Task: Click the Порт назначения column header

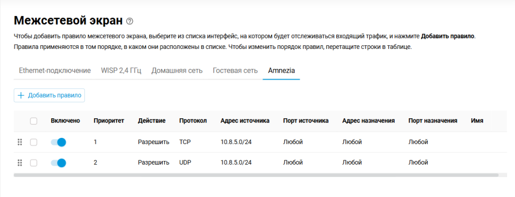Action: coord(433,121)
